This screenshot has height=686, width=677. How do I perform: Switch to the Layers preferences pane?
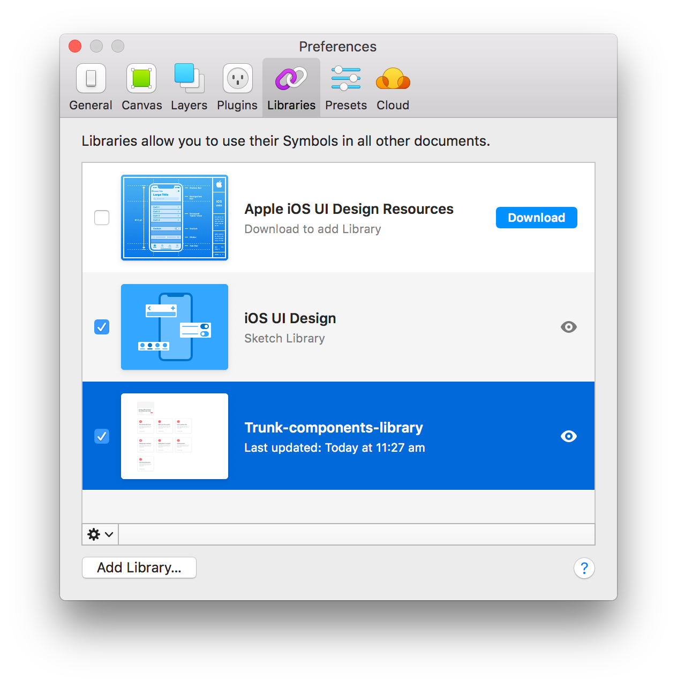click(189, 88)
